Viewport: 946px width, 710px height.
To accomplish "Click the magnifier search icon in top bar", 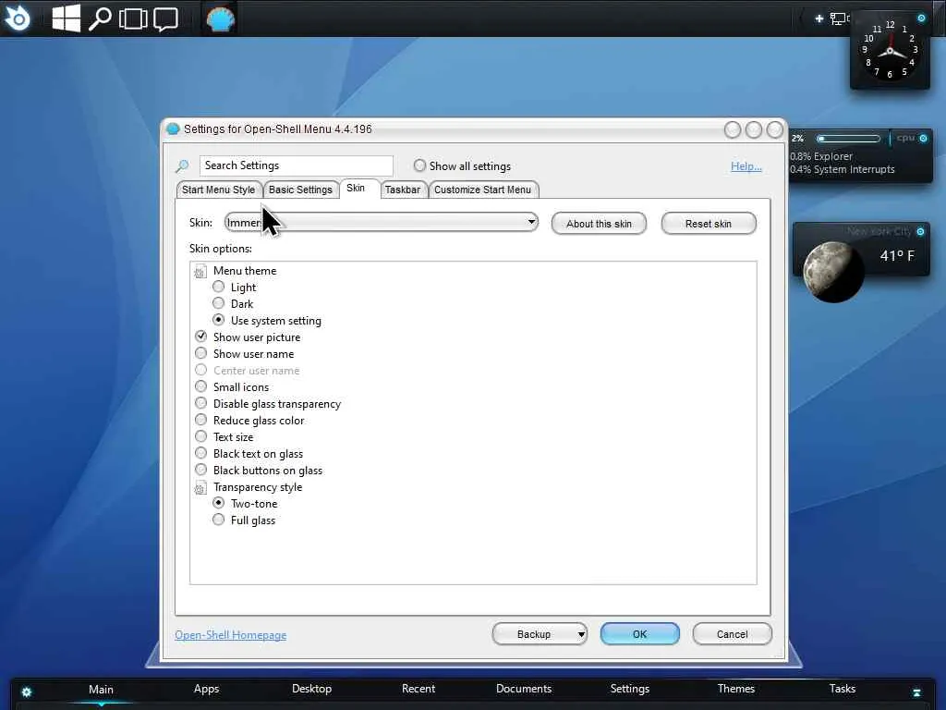I will click(x=100, y=18).
